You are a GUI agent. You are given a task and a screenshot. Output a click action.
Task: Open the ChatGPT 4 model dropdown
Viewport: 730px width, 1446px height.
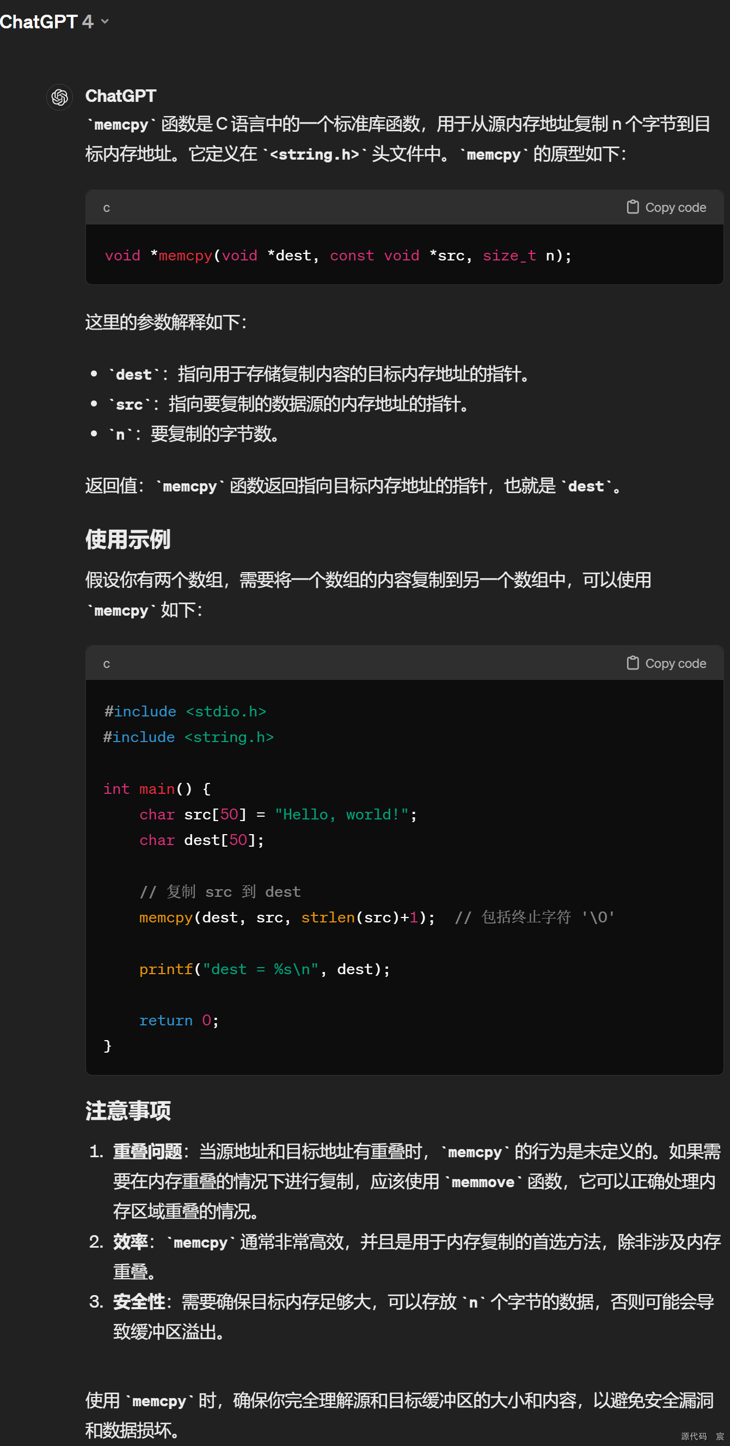[x=54, y=21]
